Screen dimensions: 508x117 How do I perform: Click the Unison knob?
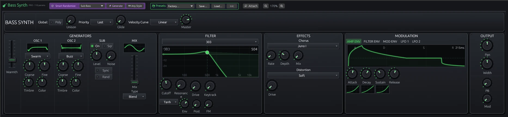(x=71, y=20)
